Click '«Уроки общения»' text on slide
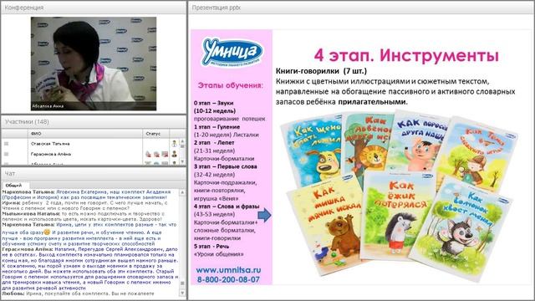 (218, 254)
